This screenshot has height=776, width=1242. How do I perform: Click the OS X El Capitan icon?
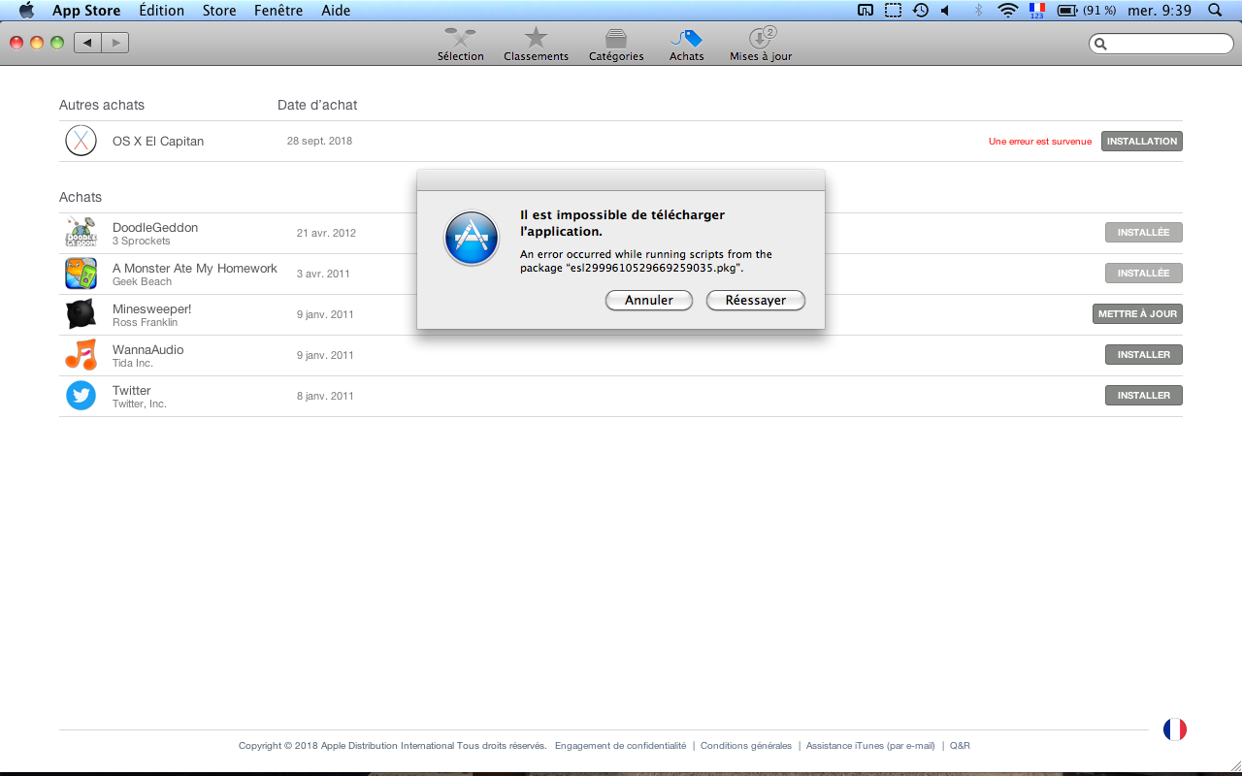click(81, 141)
